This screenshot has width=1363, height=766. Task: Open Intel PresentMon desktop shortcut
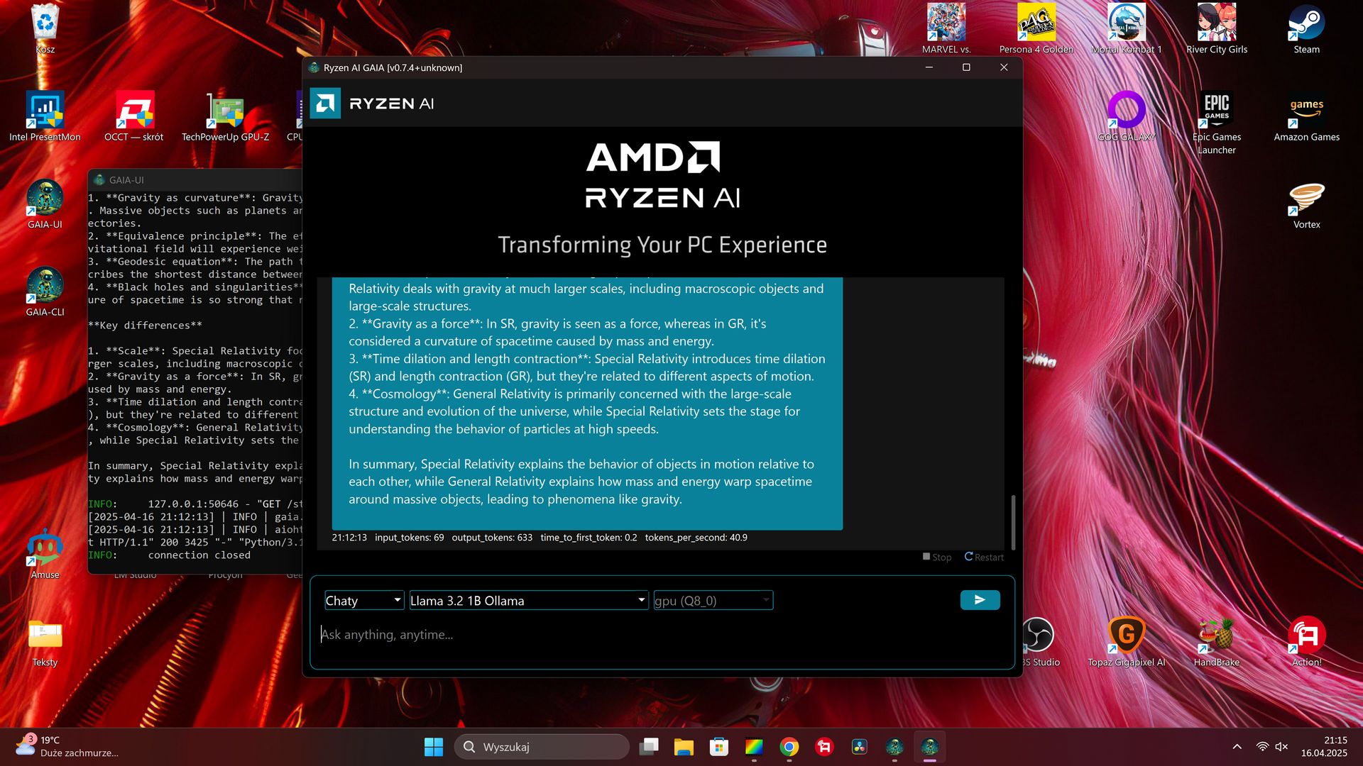pos(45,116)
